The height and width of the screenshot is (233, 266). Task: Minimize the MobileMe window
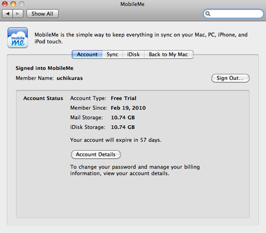click(13, 4)
